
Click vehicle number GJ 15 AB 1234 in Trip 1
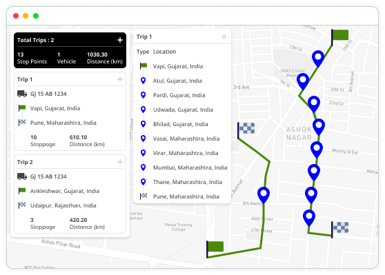pyautogui.click(x=48, y=94)
